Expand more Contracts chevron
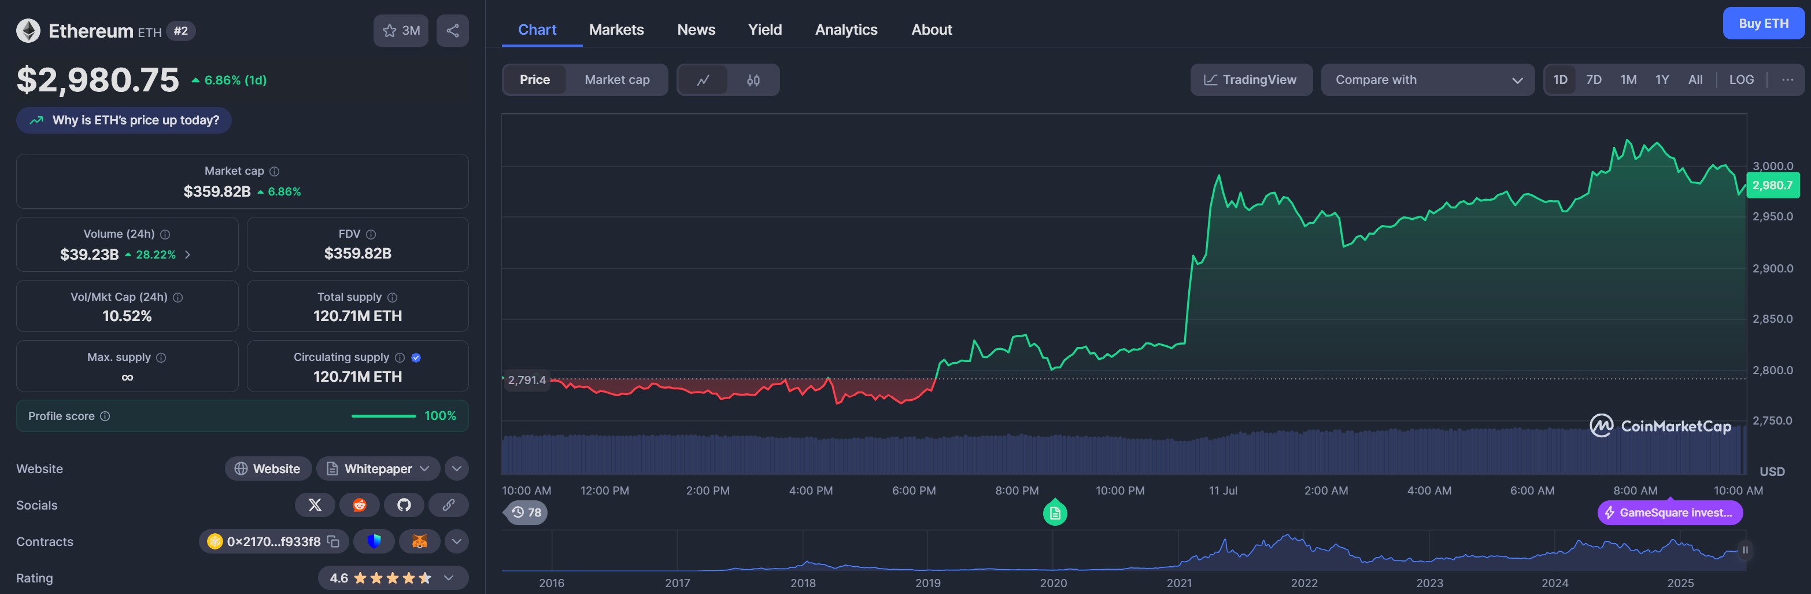The width and height of the screenshot is (1811, 594). [x=457, y=541]
